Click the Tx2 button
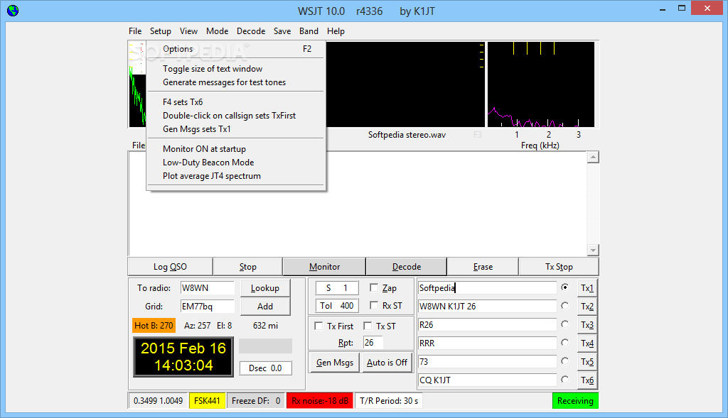This screenshot has height=418, width=728. [587, 307]
